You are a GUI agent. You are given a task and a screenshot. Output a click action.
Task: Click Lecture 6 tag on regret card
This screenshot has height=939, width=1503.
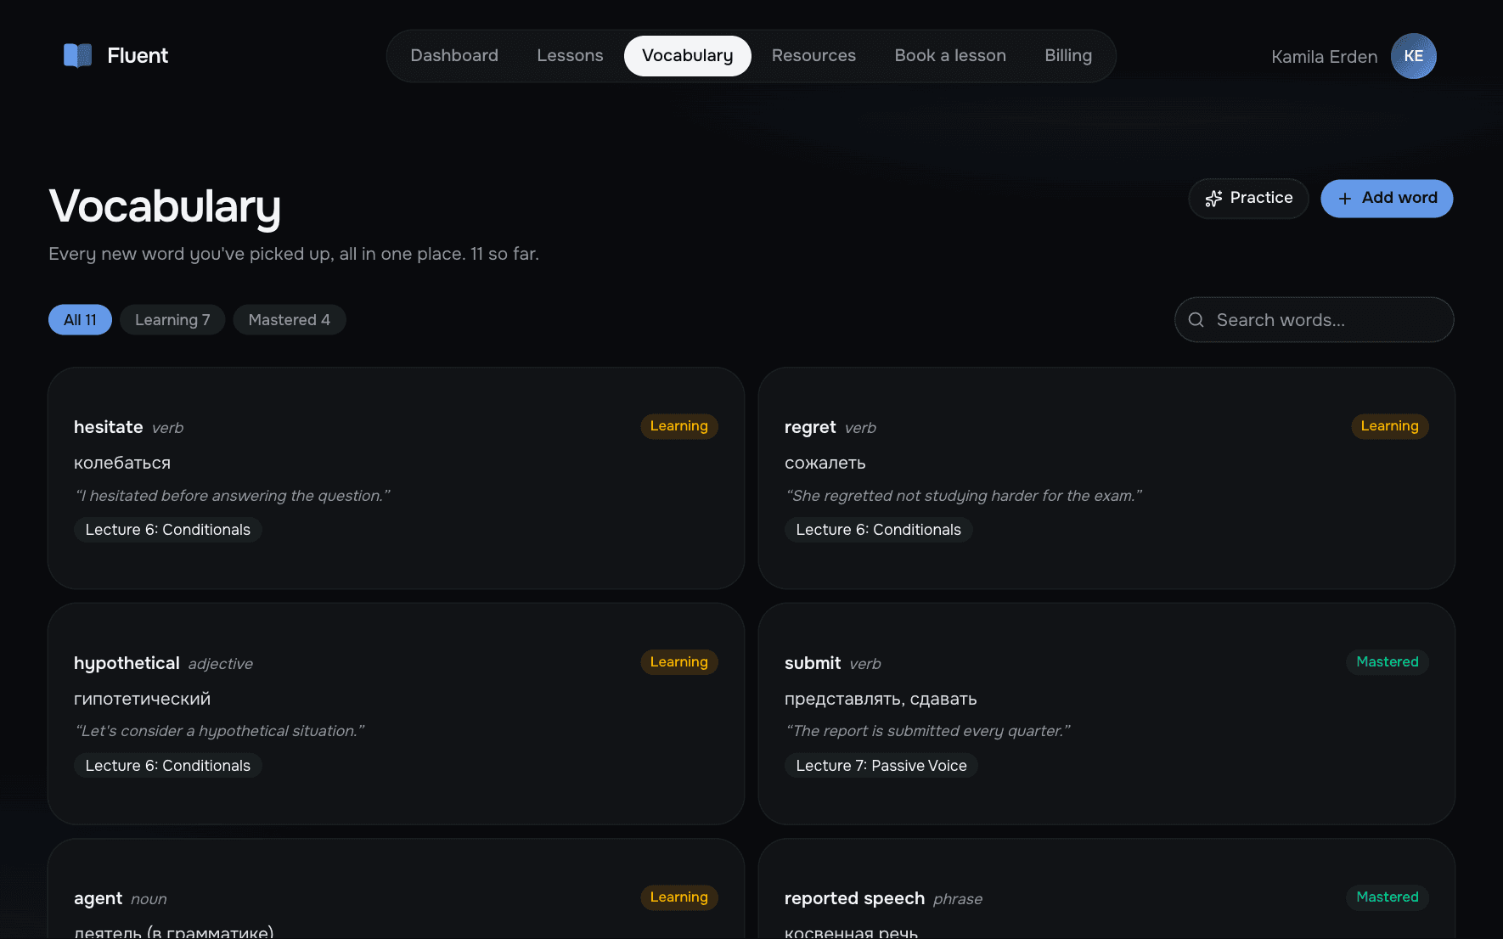tap(879, 530)
